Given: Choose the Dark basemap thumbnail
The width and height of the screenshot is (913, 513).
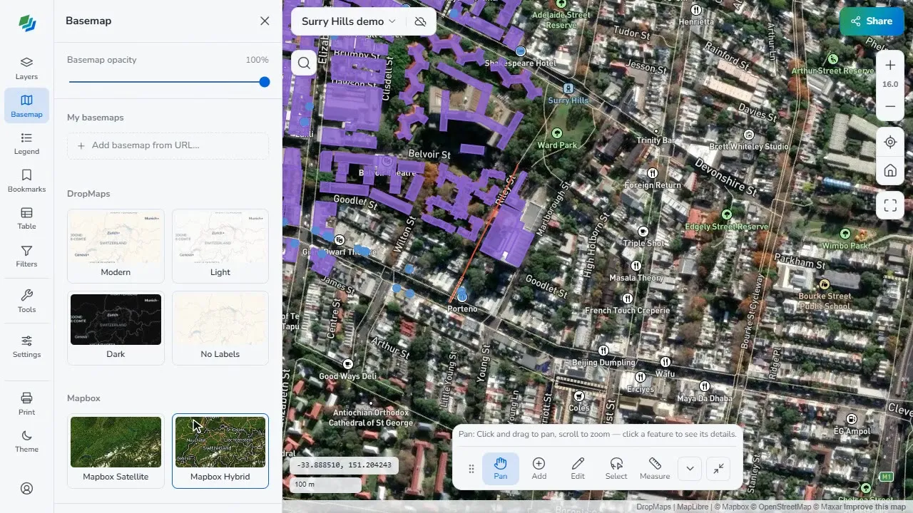Looking at the screenshot, I should point(116,327).
